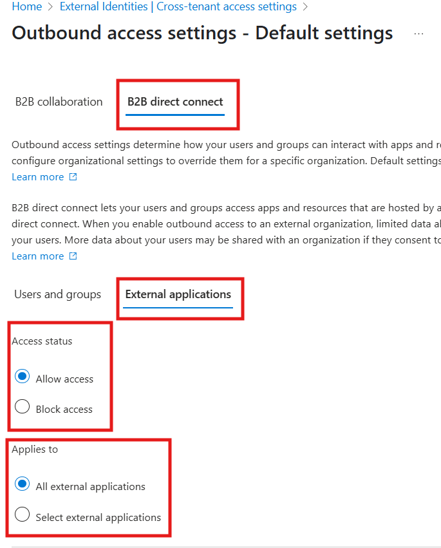441x548 pixels.
Task: Open the More options ellipsis beside the title
Action: [418, 33]
